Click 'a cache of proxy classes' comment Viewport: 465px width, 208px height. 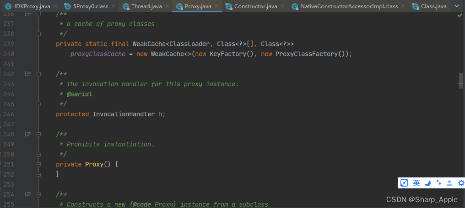pos(111,24)
